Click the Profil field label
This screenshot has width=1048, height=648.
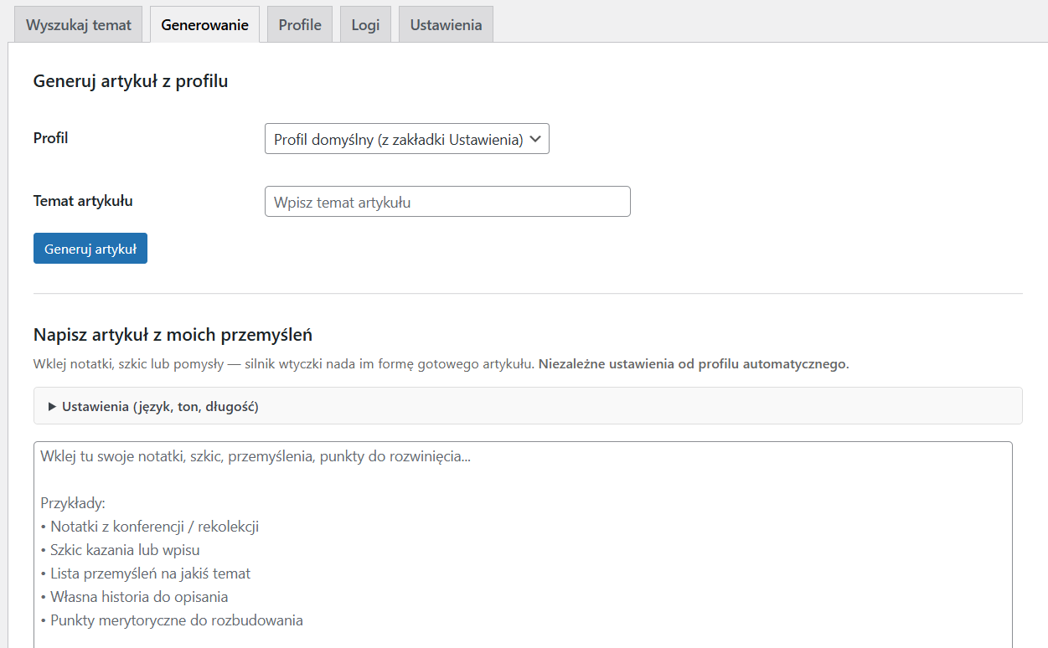coord(51,138)
